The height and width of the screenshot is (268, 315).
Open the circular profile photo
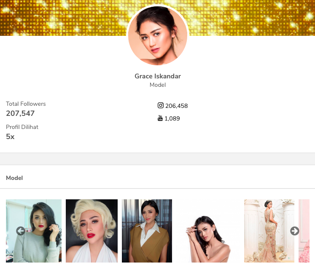pyautogui.click(x=158, y=35)
